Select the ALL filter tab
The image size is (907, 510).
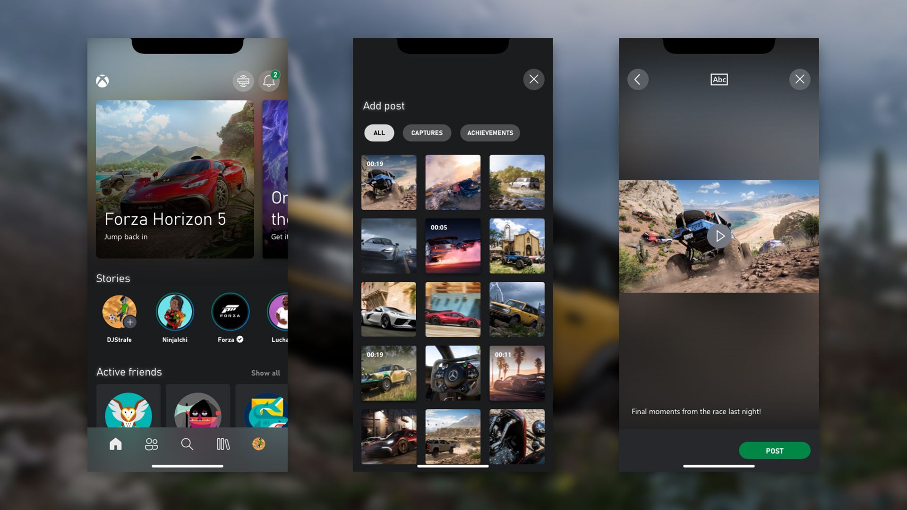379,133
